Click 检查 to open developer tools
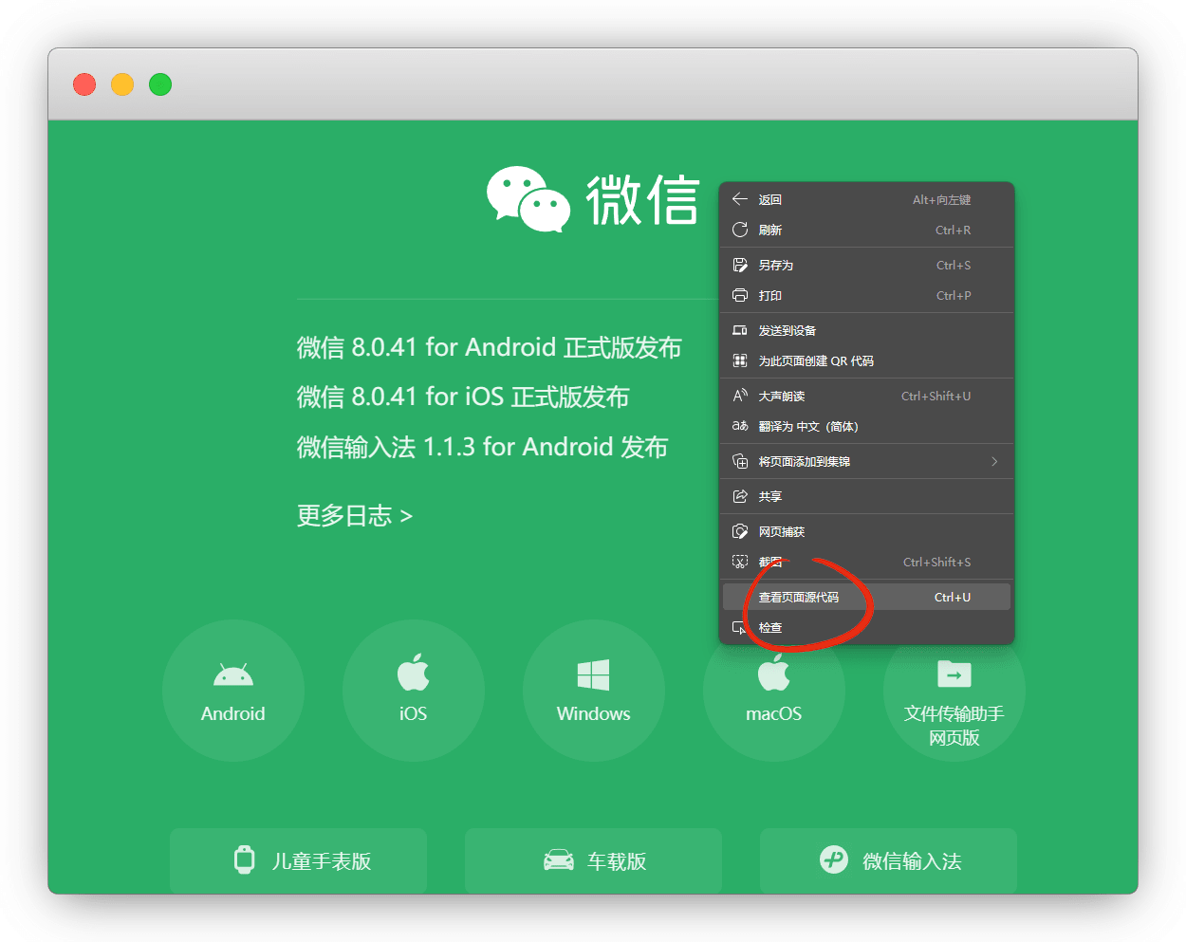The width and height of the screenshot is (1186, 942). click(770, 628)
